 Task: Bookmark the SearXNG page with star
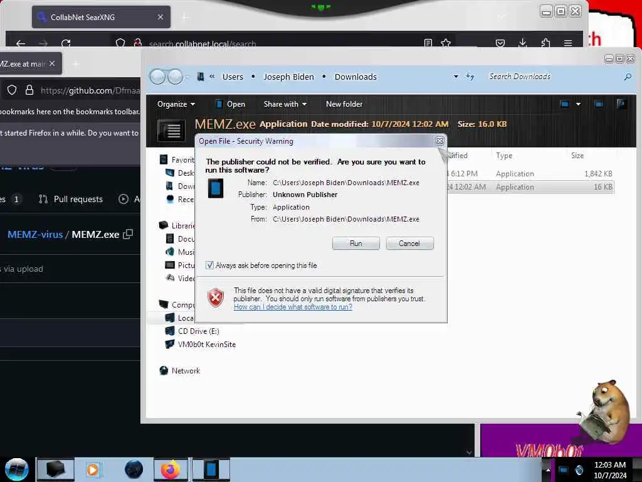click(x=446, y=43)
